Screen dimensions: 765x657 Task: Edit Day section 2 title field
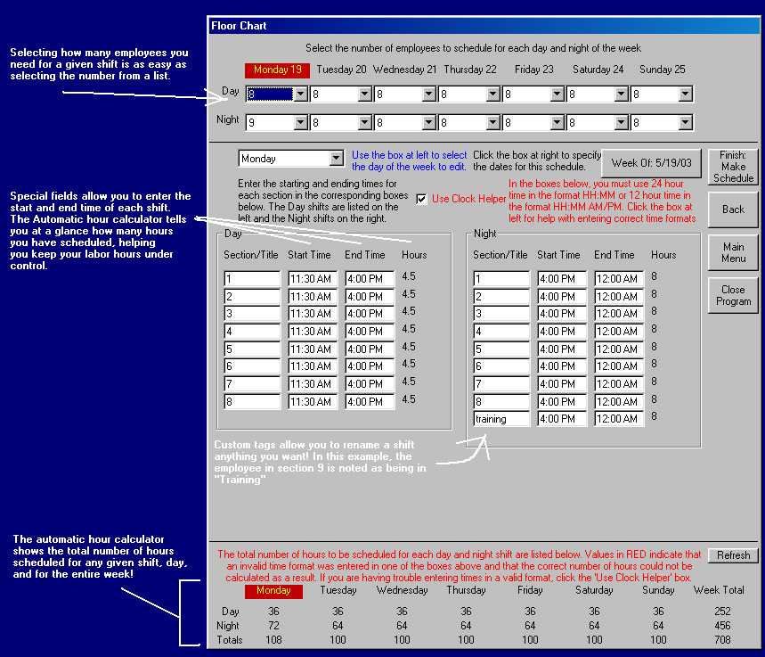click(x=252, y=296)
